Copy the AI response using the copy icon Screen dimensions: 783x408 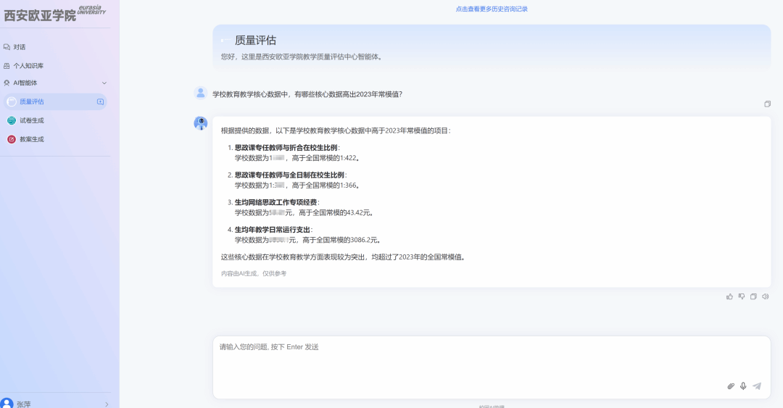coord(754,296)
